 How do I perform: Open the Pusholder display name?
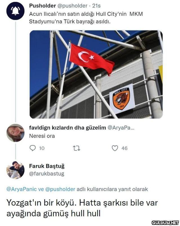[42, 6]
